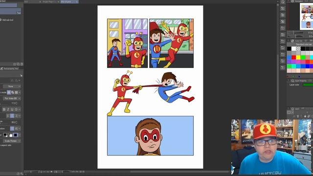Click the Navigator page thumbnail
This screenshot has height=176, width=313.
307,17
